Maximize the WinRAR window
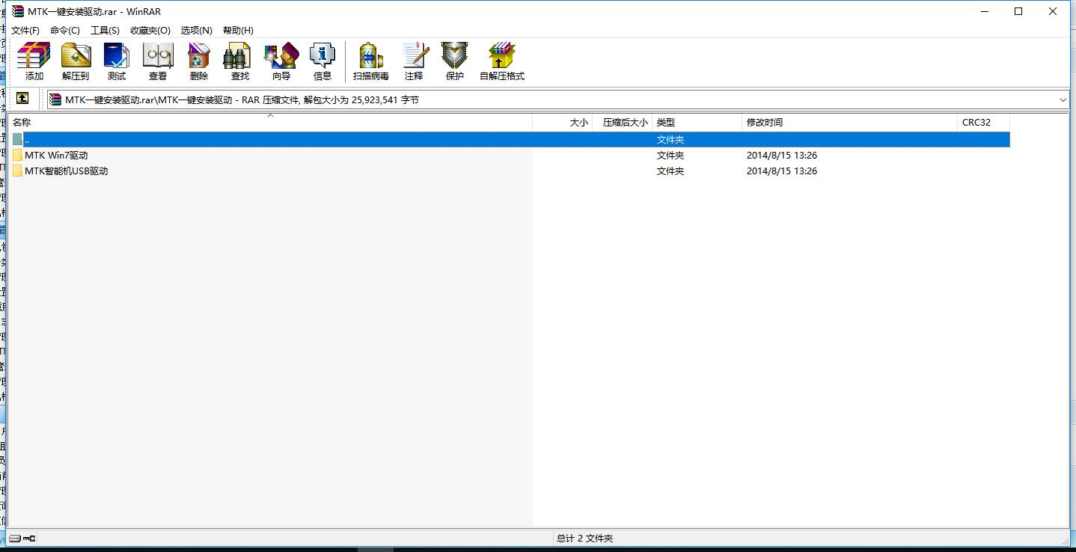1076x552 pixels. point(1018,11)
